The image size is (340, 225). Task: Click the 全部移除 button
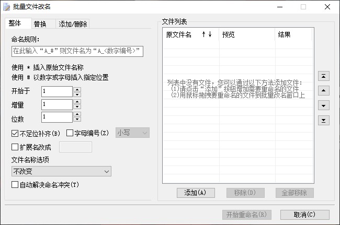click(x=294, y=193)
